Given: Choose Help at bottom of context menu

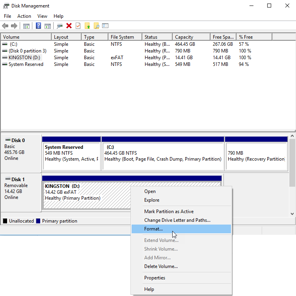Looking at the screenshot, I should point(181,289).
